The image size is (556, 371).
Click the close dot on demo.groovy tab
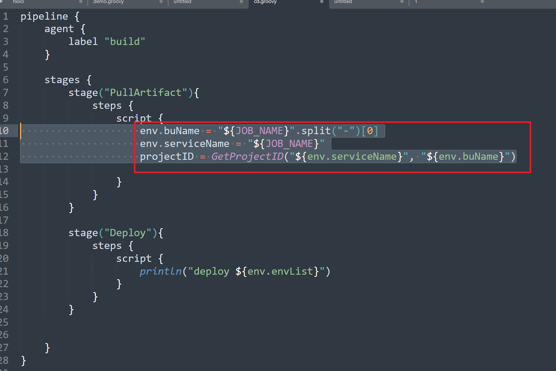[161, 2]
